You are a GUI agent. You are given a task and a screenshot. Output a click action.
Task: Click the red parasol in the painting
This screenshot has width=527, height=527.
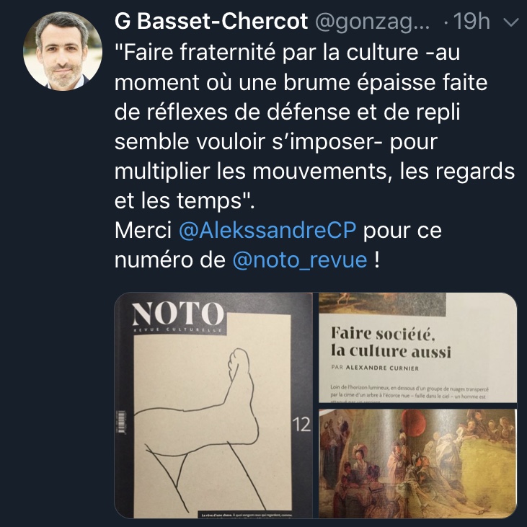click(x=414, y=422)
